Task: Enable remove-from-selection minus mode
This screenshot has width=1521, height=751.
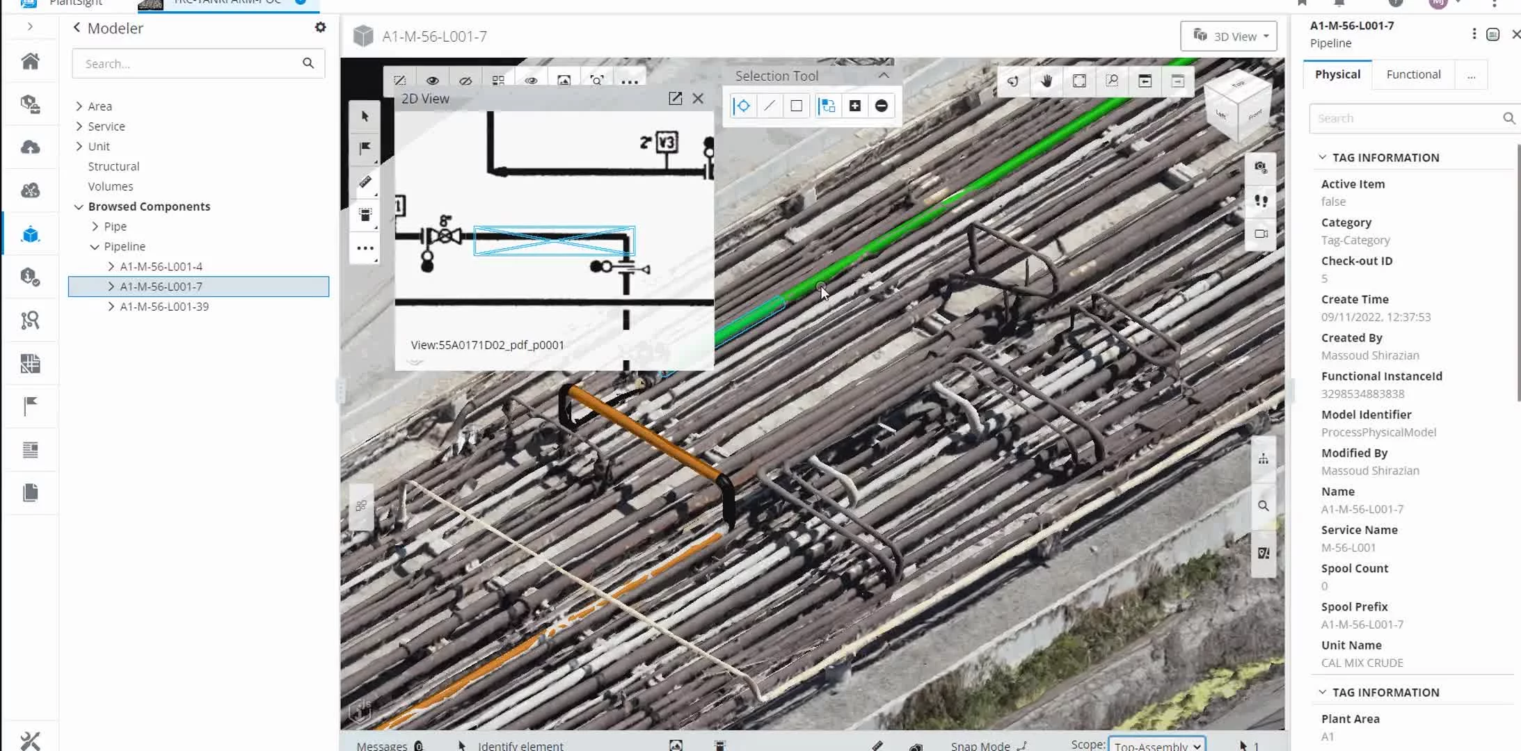Action: [882, 106]
